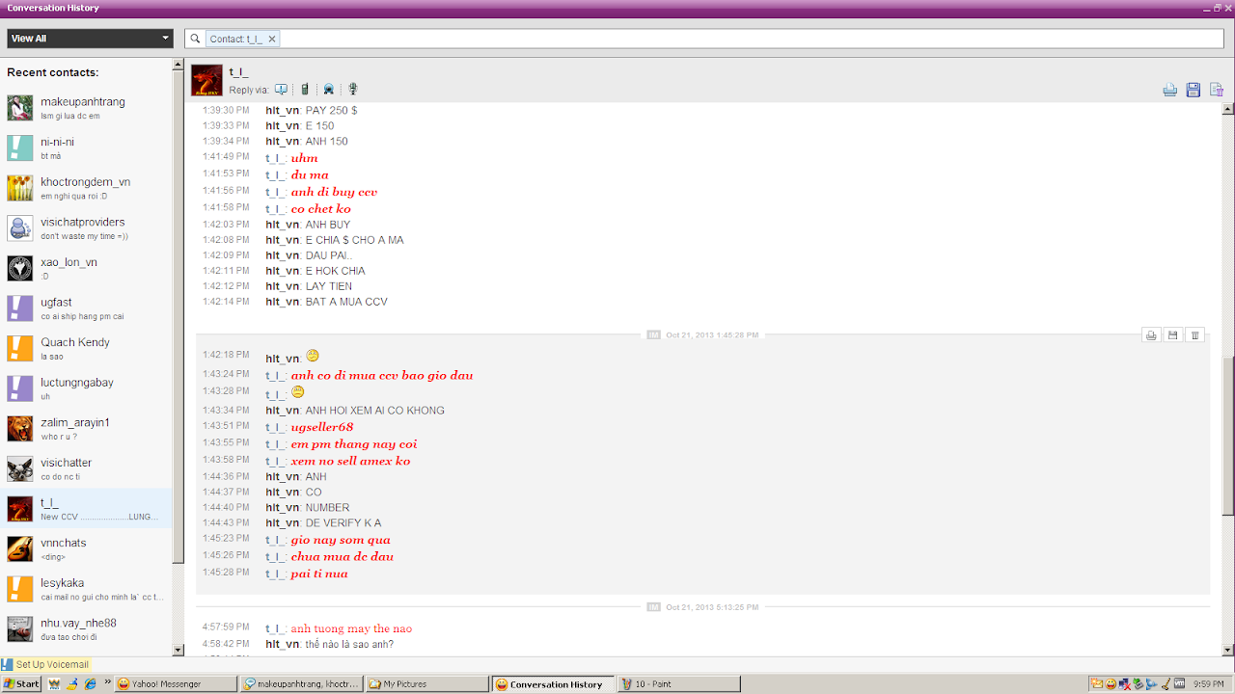Click makeupanhtrang's avatar thumbnail
The image size is (1235, 694).
(x=20, y=108)
